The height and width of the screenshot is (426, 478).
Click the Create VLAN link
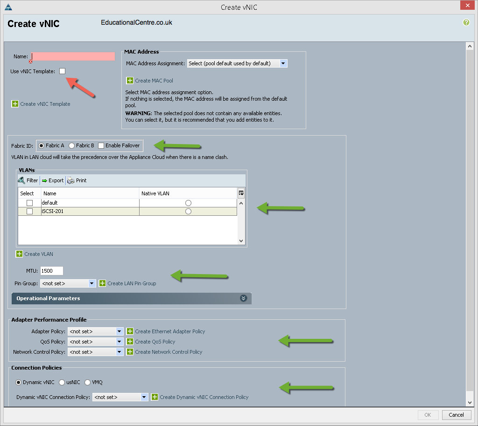click(x=39, y=254)
